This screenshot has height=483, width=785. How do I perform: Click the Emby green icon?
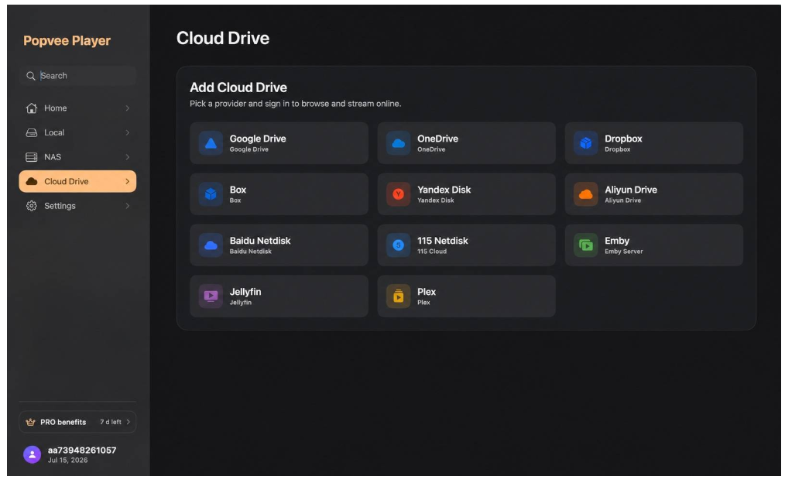click(585, 245)
